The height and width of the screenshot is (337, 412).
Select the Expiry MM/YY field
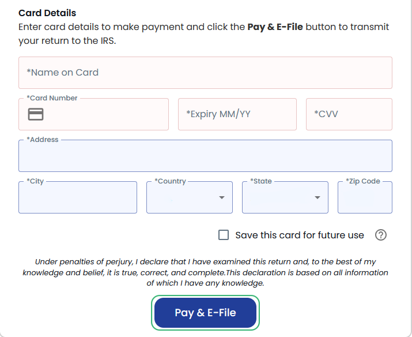pos(237,114)
